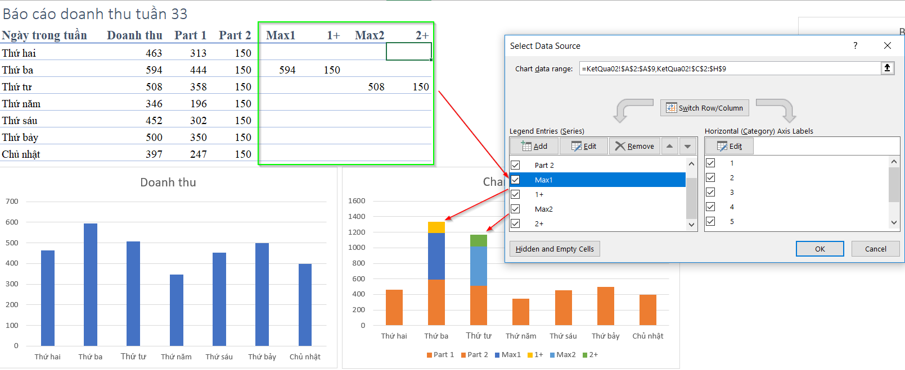905x370 pixels.
Task: Click the Switch Row/Column button
Action: pos(704,108)
